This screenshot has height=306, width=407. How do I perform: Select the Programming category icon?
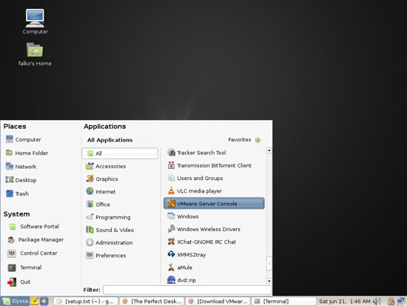click(x=90, y=217)
